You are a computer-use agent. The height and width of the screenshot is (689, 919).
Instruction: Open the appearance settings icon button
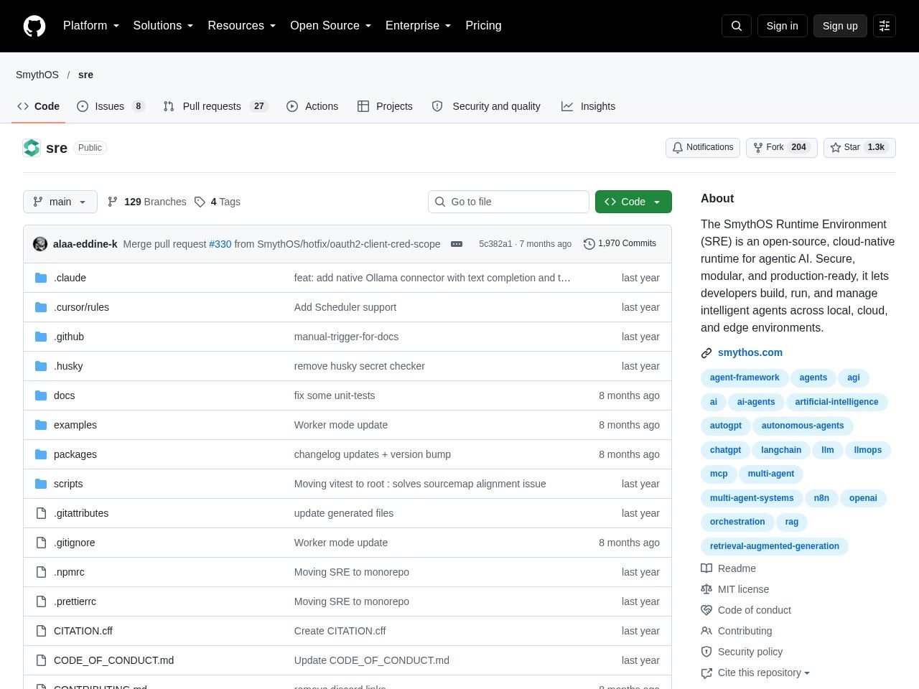tap(885, 26)
